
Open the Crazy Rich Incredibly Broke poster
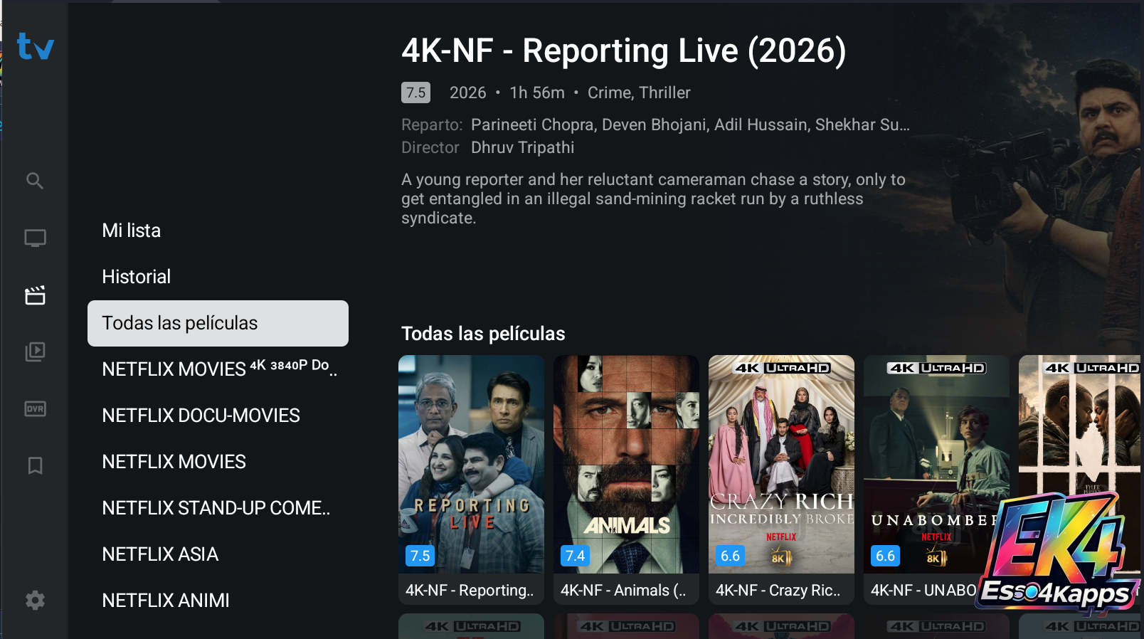(x=781, y=480)
